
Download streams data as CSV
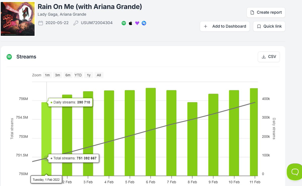pos(269,57)
